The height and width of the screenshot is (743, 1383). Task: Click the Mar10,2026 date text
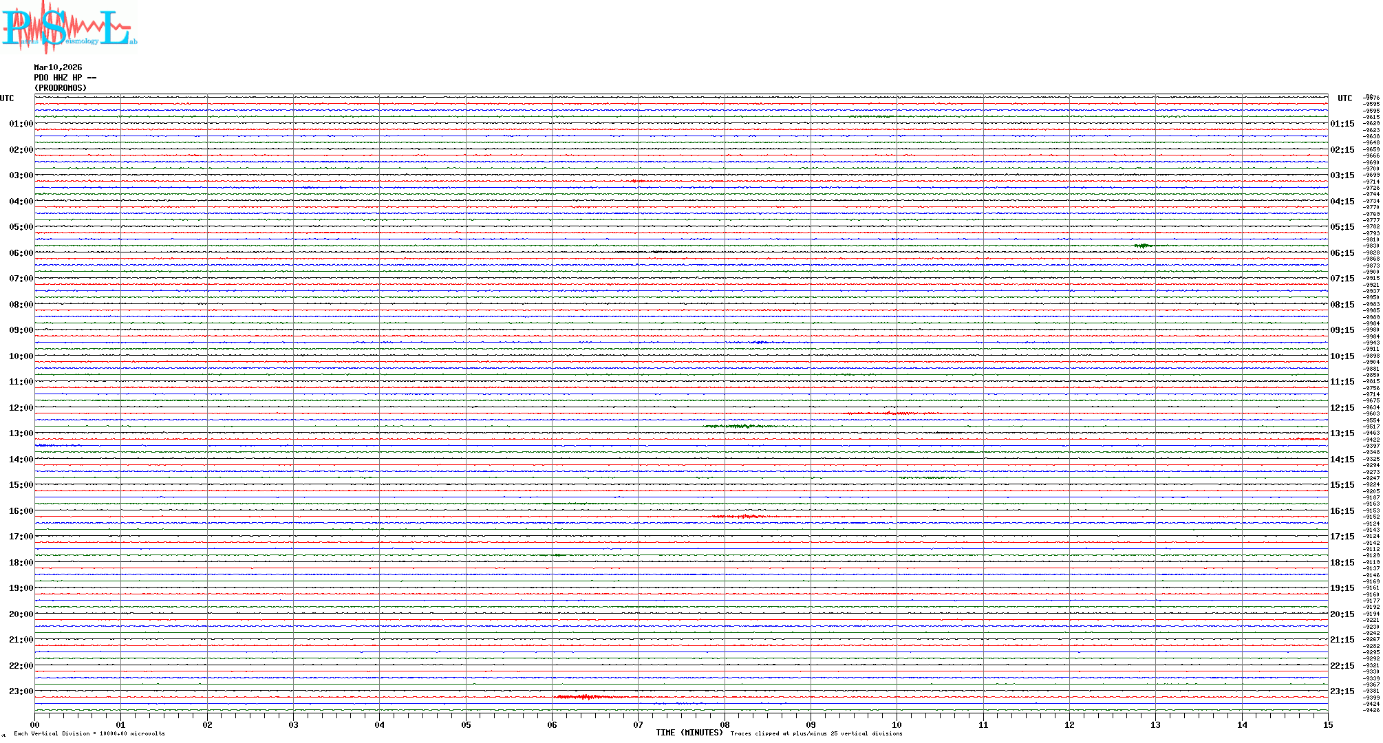(x=58, y=67)
